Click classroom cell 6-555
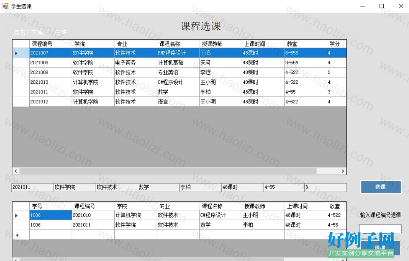Screen dimensions: 409x261 point(306,53)
